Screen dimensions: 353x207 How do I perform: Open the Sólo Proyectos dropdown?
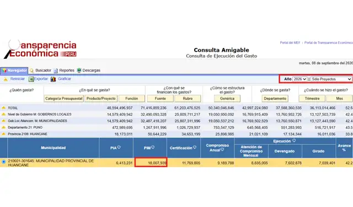tap(331, 79)
